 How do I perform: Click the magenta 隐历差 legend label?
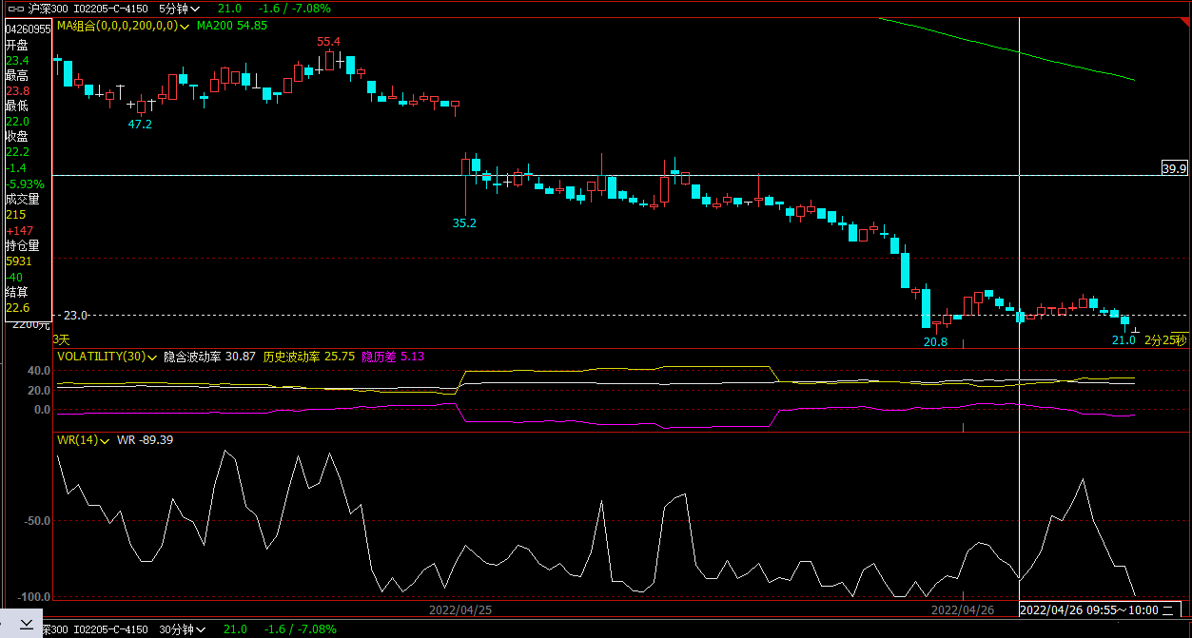pyautogui.click(x=380, y=357)
